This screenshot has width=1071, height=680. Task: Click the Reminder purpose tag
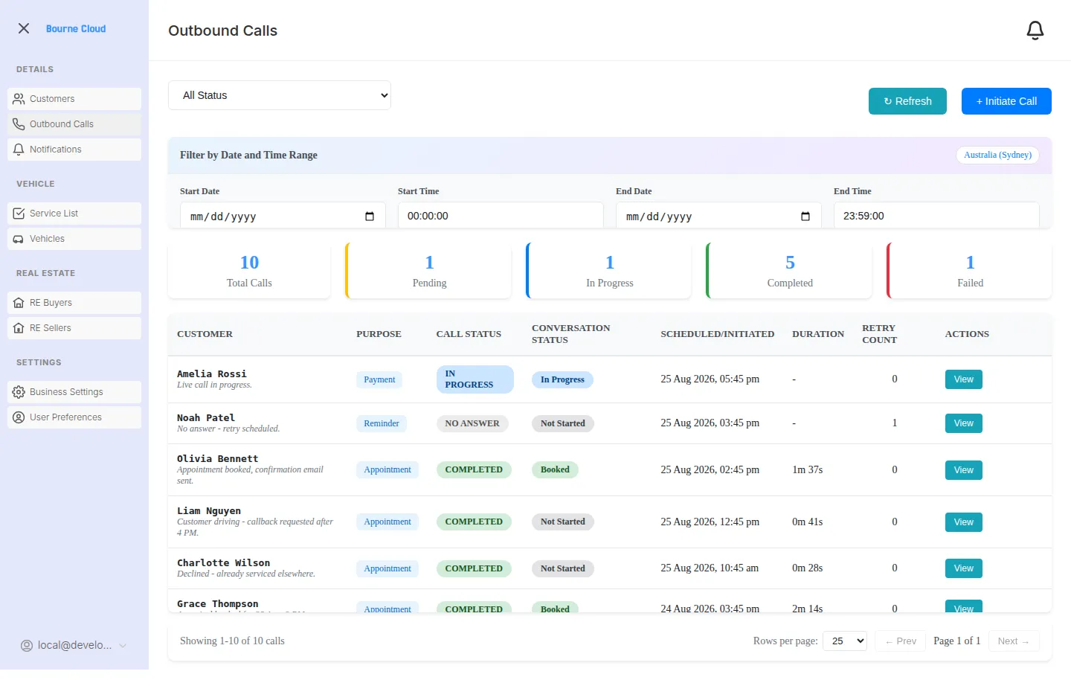point(382,423)
